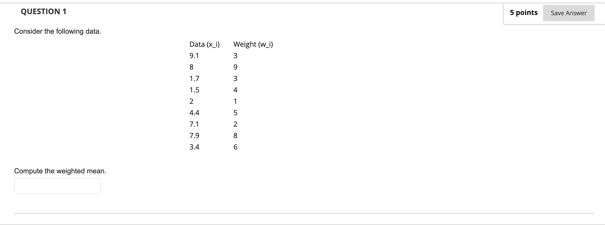
Task: Click the 5 points label
Action: coord(524,12)
